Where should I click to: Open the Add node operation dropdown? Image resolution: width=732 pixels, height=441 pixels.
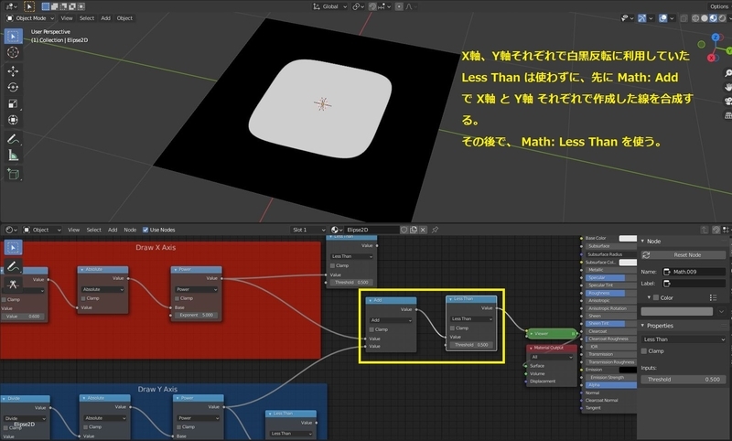[x=392, y=320]
